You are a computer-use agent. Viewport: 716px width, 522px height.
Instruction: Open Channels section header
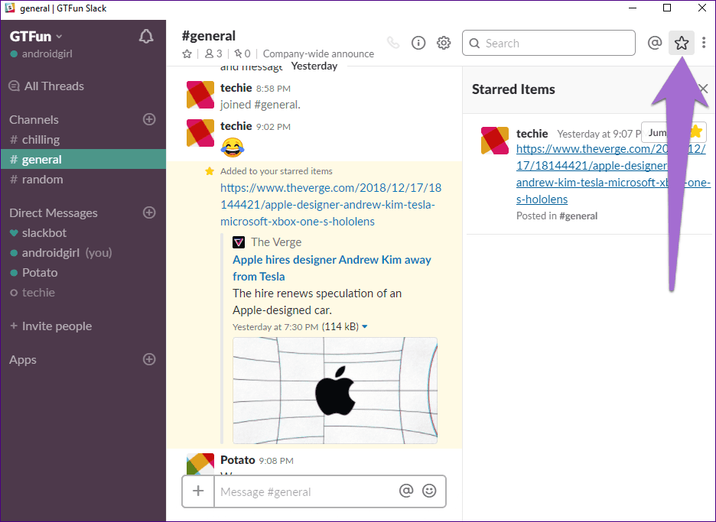click(34, 119)
